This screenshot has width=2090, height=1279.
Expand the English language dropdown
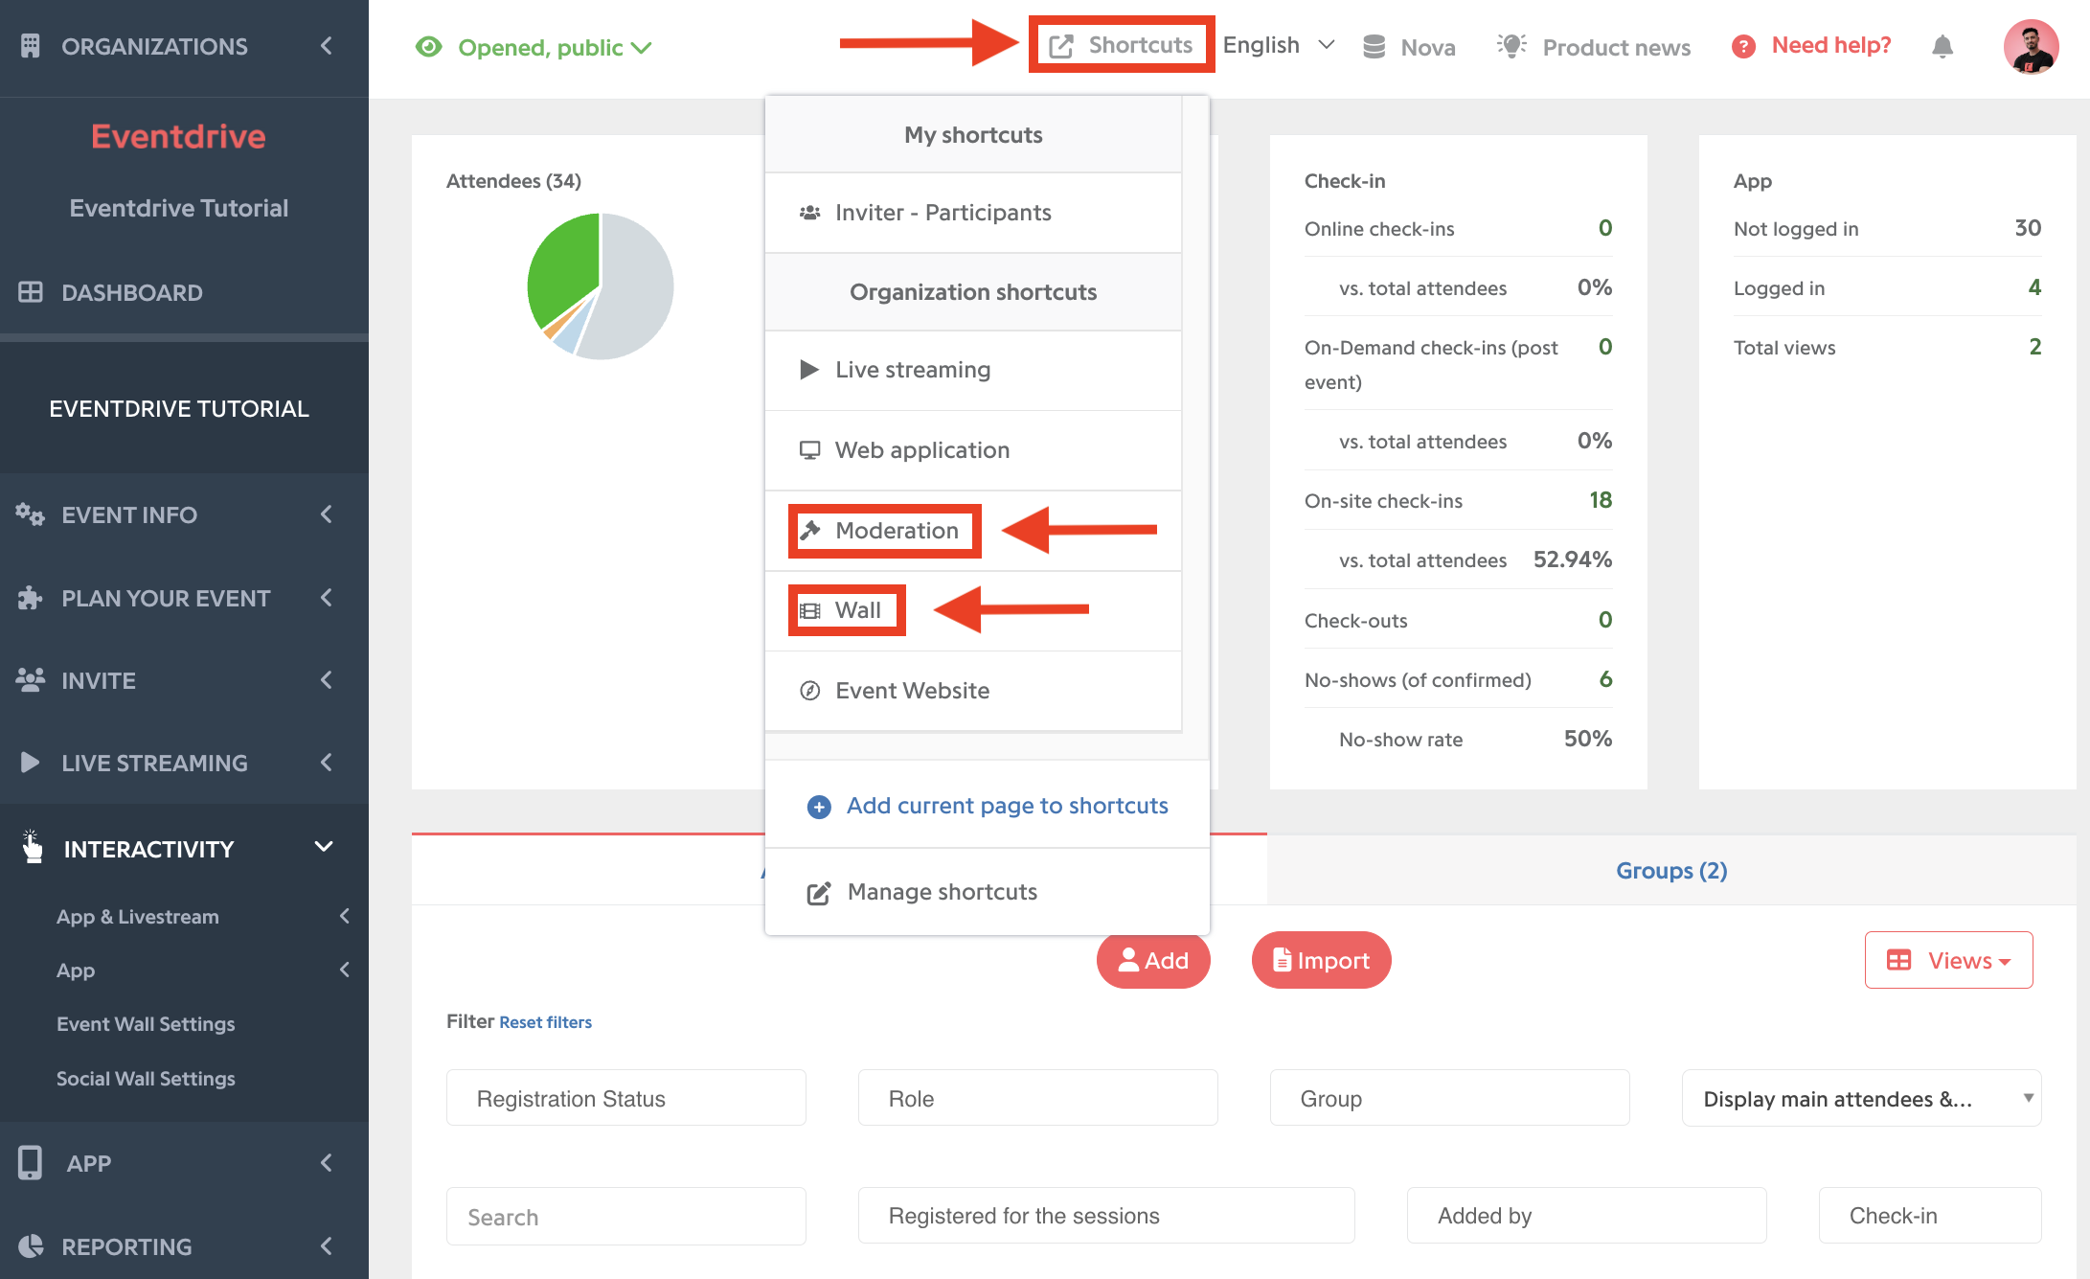(1279, 45)
